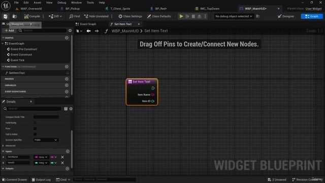Image resolution: width=325 pixels, height=183 pixels.
Task: Open the File menu
Action: [16, 3]
